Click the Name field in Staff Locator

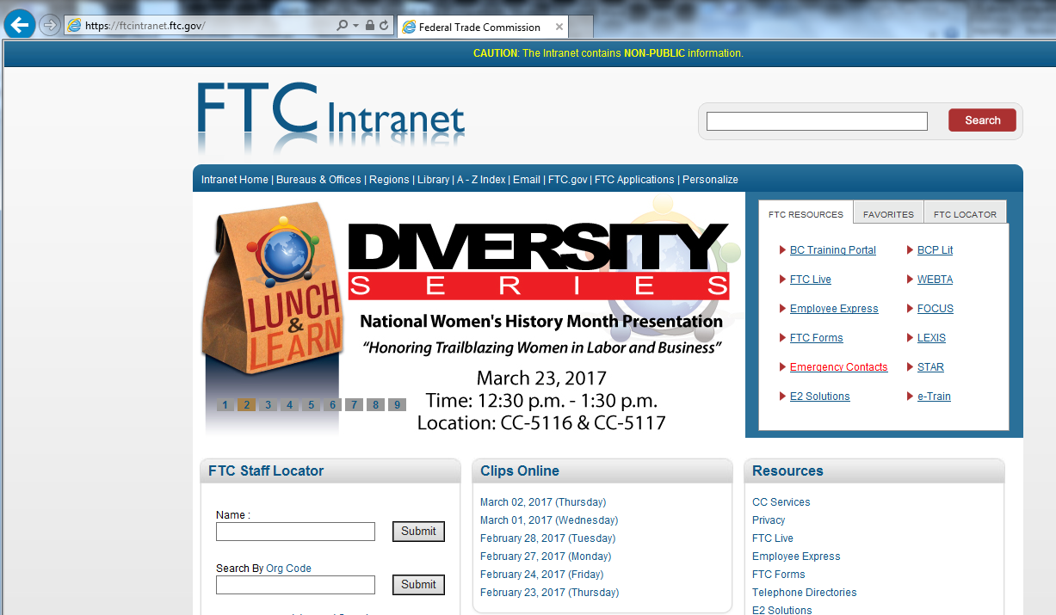point(295,532)
